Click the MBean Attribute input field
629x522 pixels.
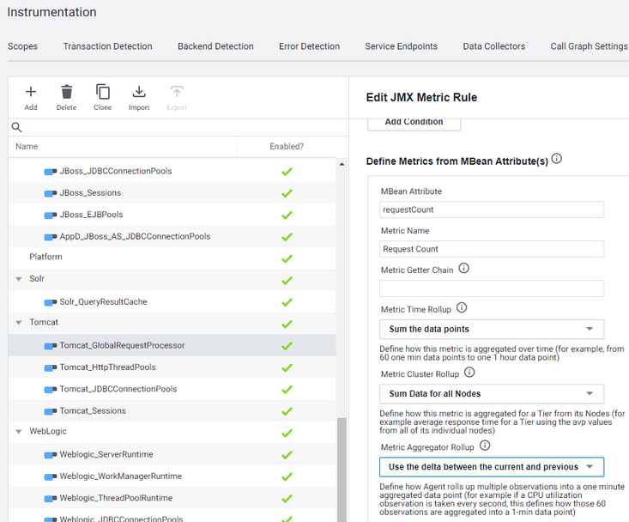pyautogui.click(x=491, y=209)
